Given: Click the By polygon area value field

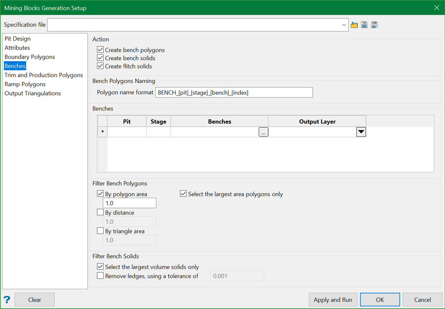Looking at the screenshot, I should pos(129,203).
